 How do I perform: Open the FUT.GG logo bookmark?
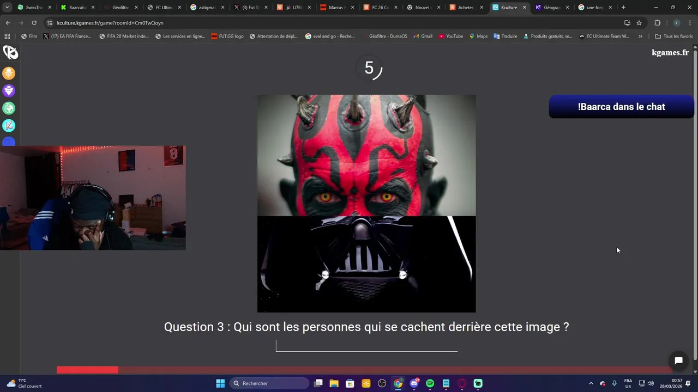(x=227, y=36)
